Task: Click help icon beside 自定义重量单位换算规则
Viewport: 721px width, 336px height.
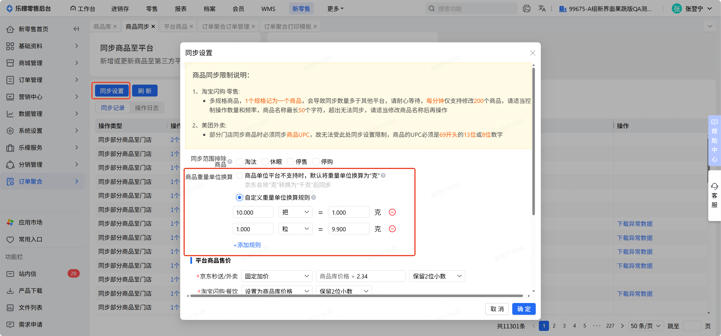Action: pos(314,197)
